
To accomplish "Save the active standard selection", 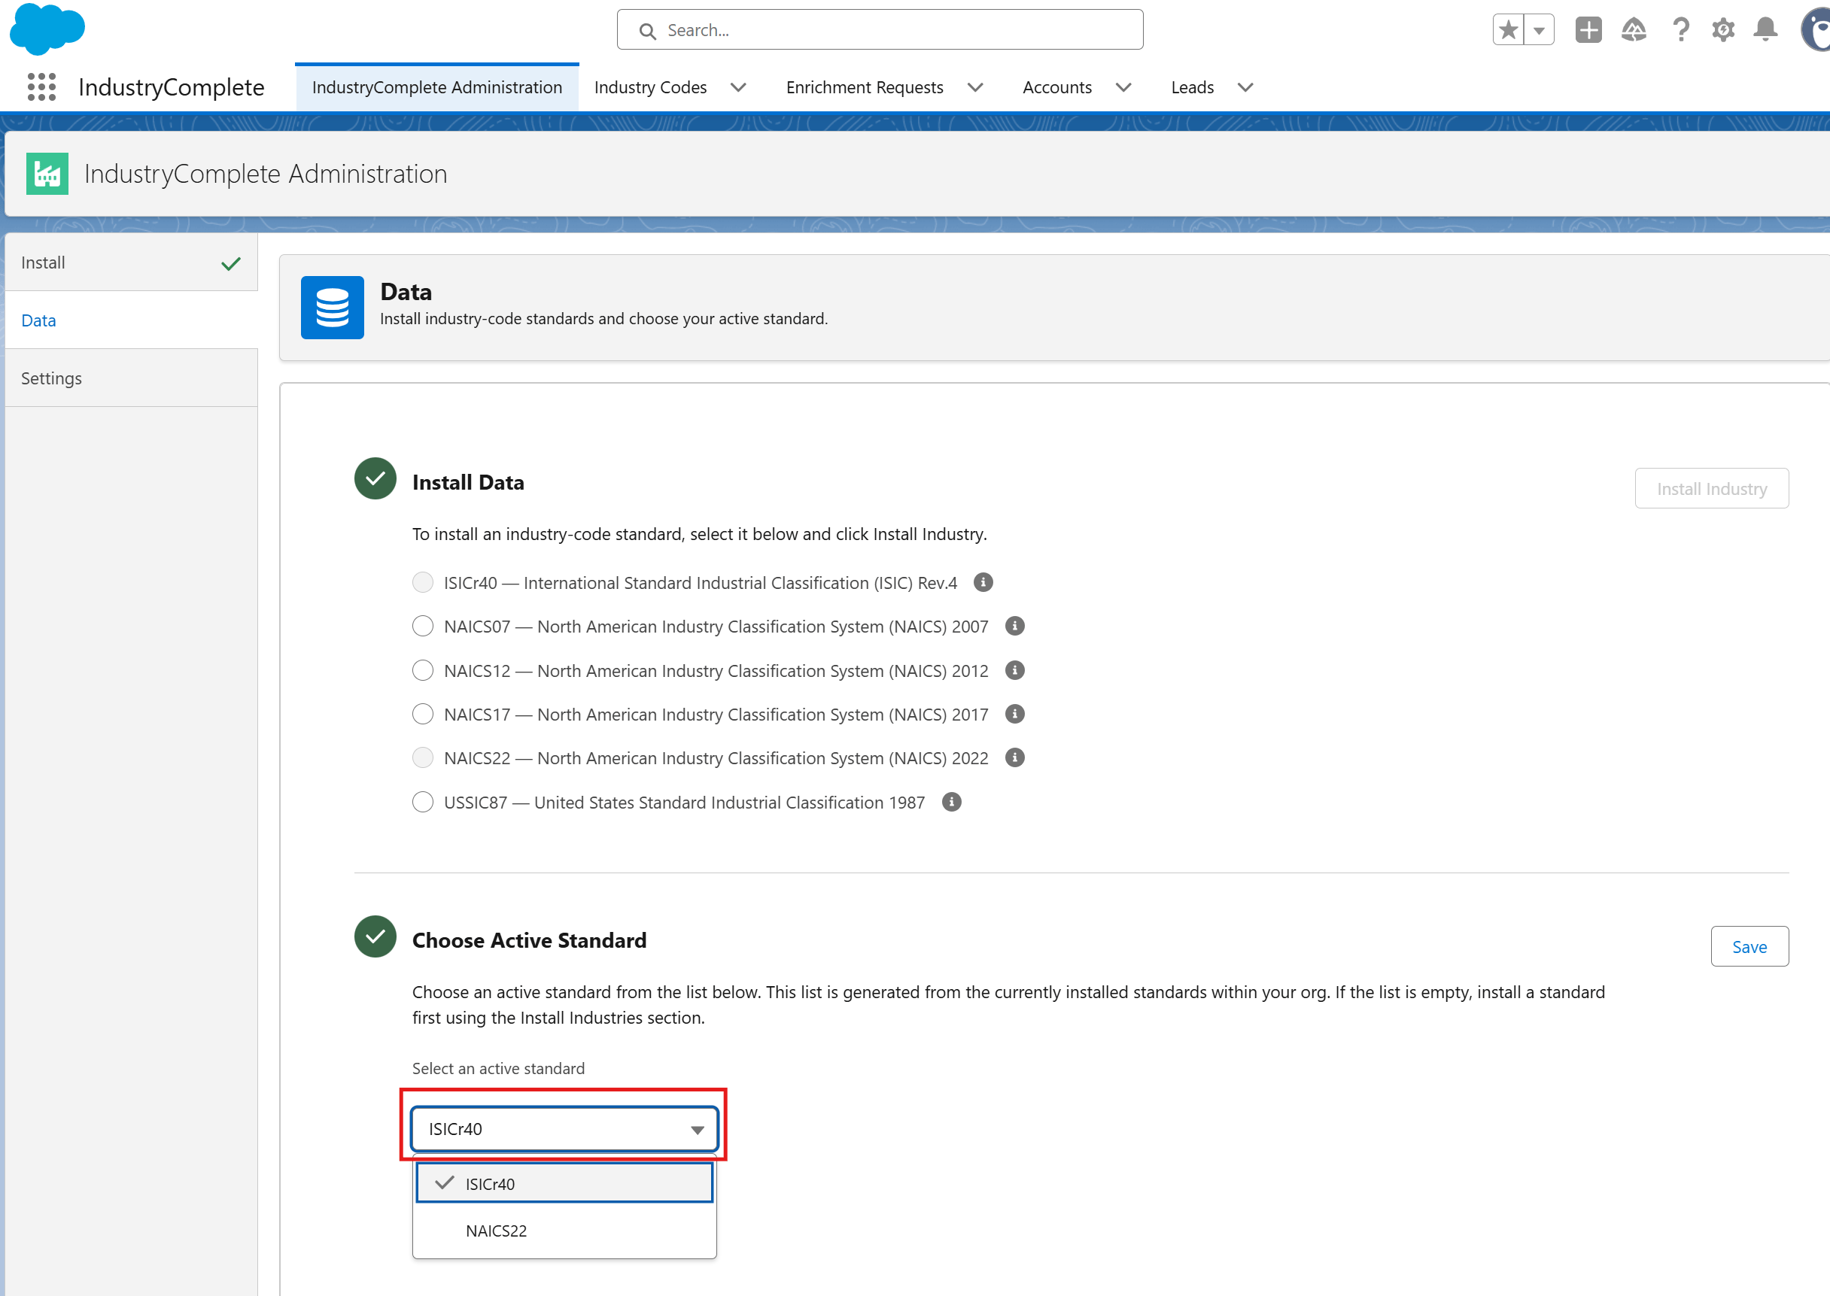I will (1749, 946).
